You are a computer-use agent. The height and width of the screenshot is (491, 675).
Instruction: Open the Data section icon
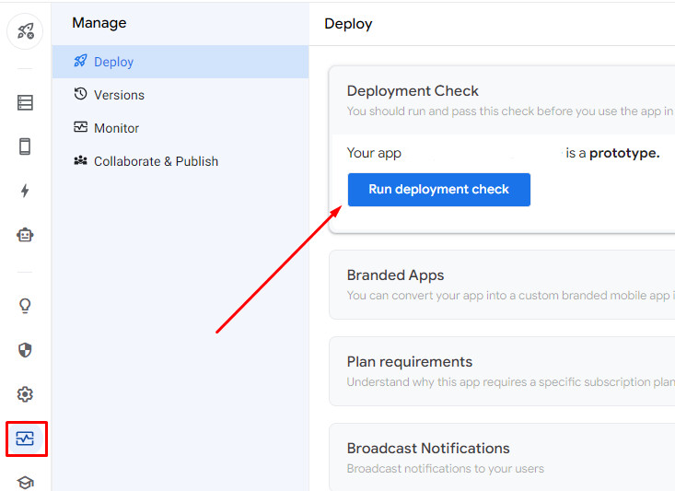[25, 102]
